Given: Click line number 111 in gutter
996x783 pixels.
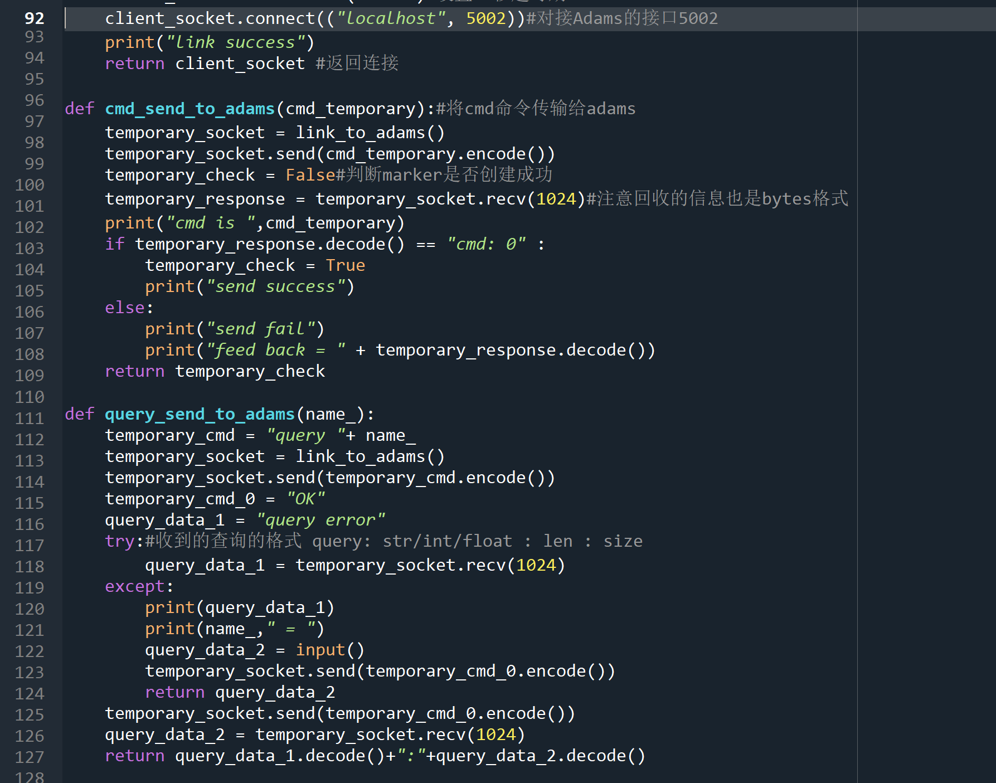Looking at the screenshot, I should click(x=29, y=419).
